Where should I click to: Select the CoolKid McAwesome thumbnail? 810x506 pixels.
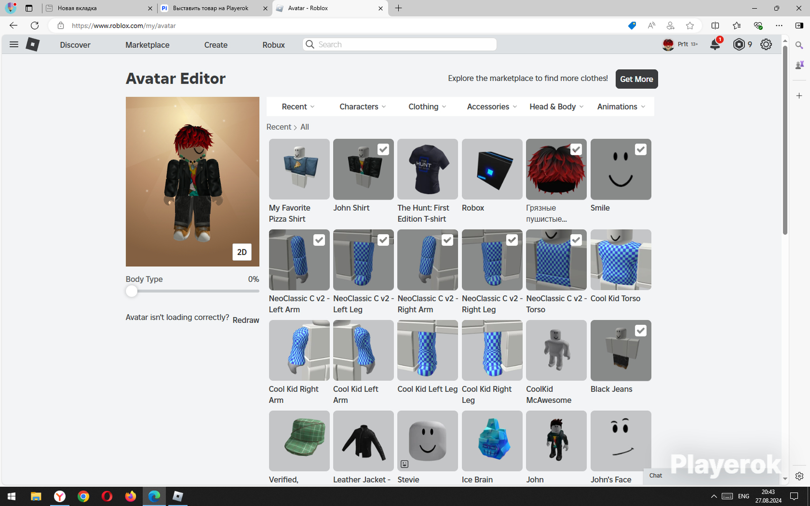pos(556,350)
